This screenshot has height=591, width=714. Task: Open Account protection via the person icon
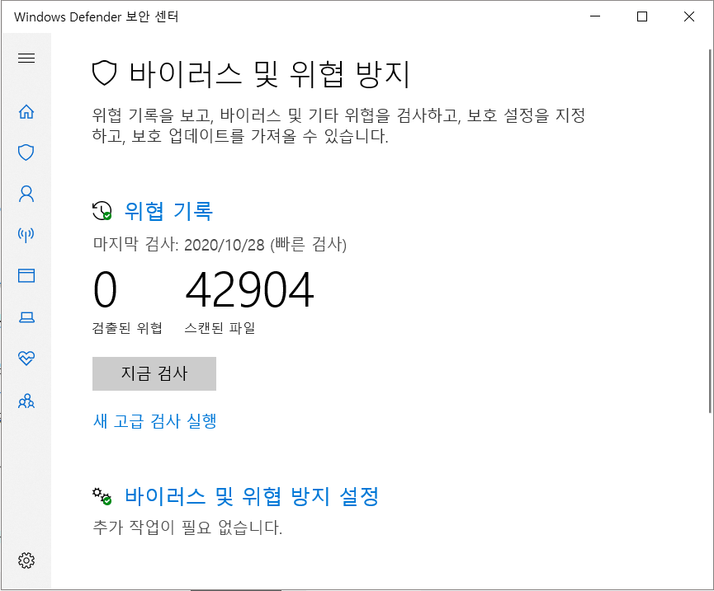click(x=26, y=193)
